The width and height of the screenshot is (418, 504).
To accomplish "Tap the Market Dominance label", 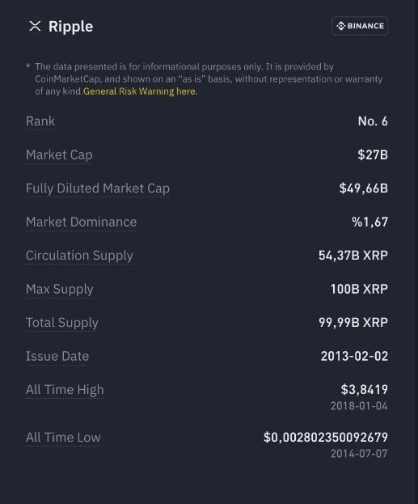I will point(82,222).
